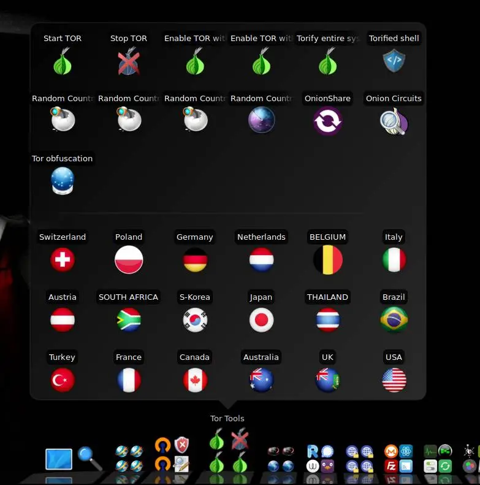Viewport: 480px width, 485px height.
Task: Select BELGIUM flag
Action: click(328, 260)
